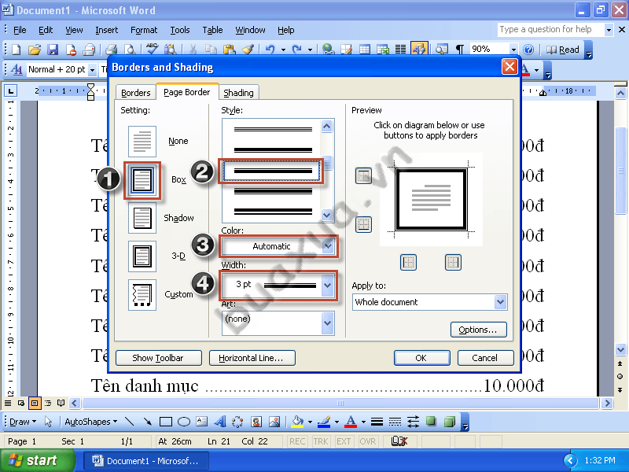The image size is (629, 472).
Task: Switch to the Borders tab
Action: tap(135, 93)
